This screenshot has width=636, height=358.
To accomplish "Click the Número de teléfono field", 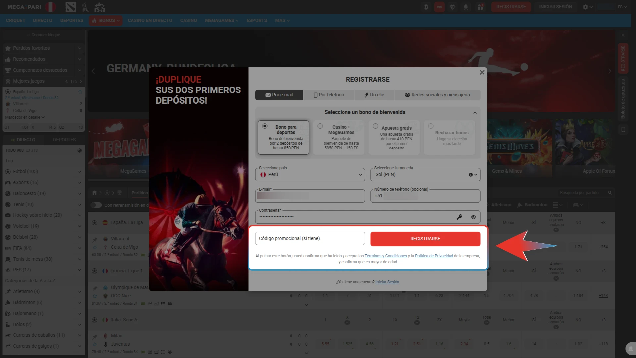I will point(425,196).
